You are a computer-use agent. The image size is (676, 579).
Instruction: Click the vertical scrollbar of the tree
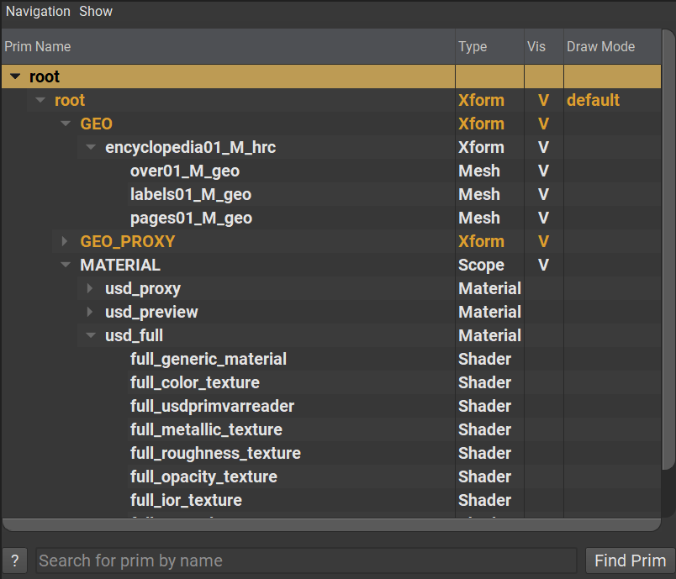(668, 252)
